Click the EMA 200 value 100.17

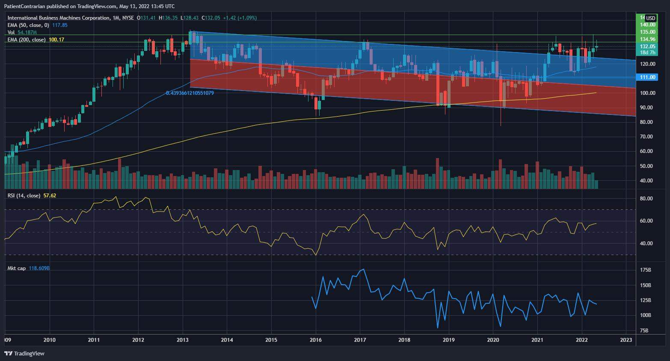tap(56, 40)
